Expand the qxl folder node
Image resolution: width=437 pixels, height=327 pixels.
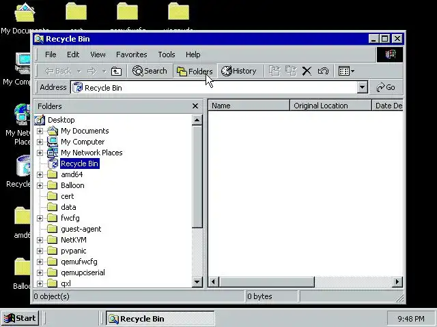(40, 283)
